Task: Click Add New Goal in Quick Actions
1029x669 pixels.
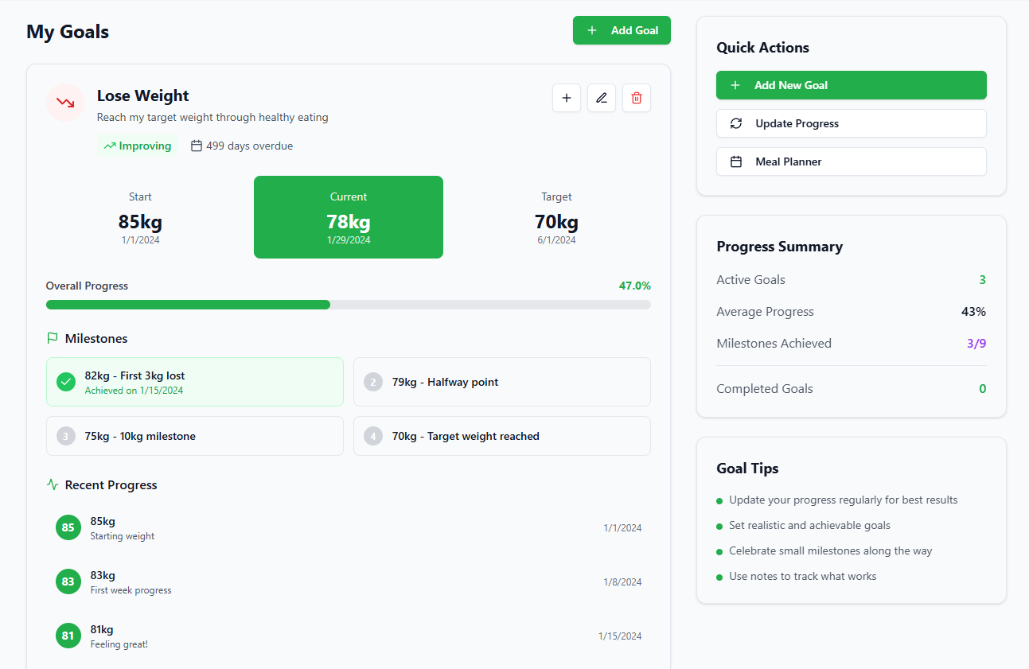Action: coord(851,85)
